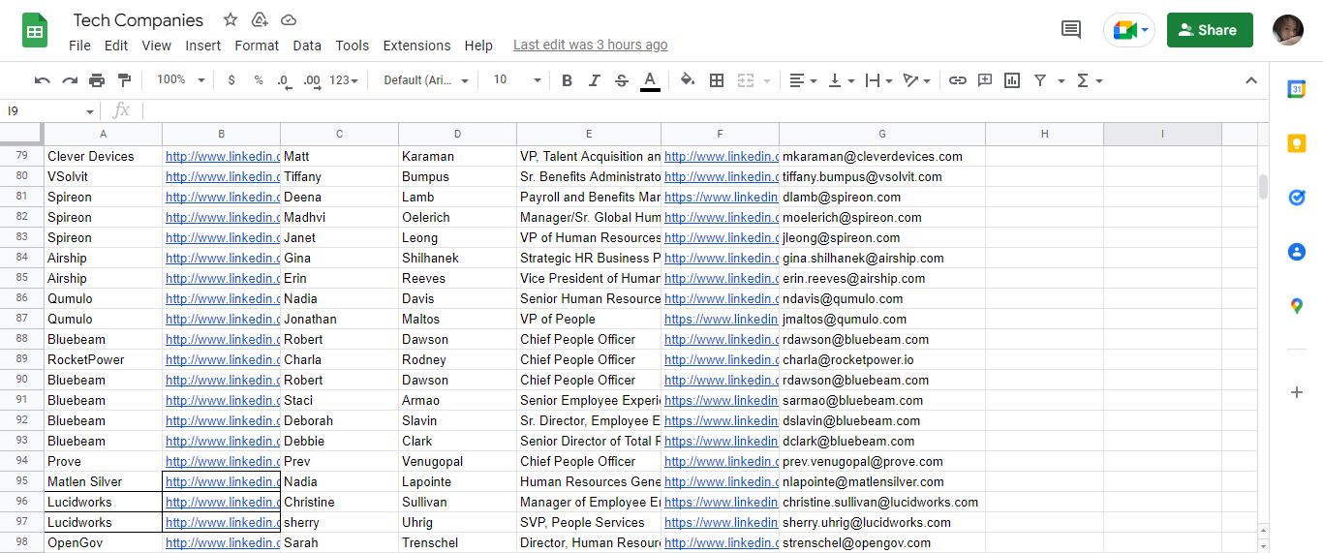Open the Functions sigma menu

1090,80
